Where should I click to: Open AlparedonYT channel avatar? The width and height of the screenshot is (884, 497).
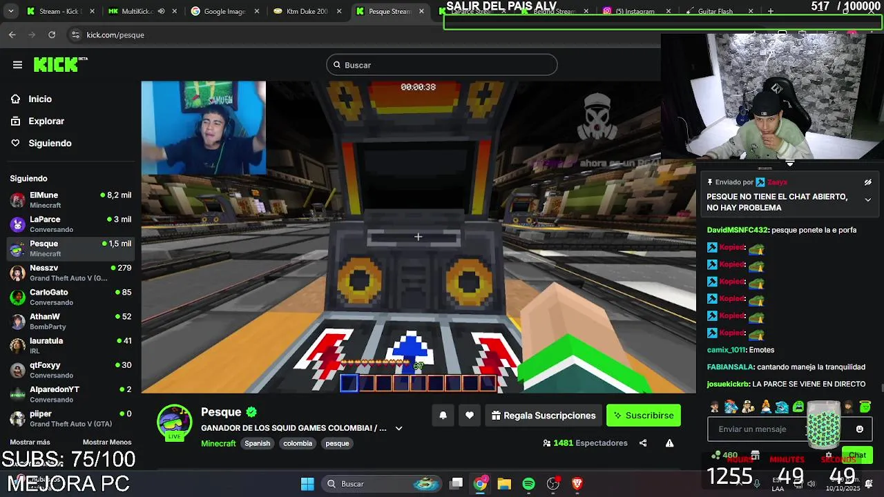click(x=18, y=394)
